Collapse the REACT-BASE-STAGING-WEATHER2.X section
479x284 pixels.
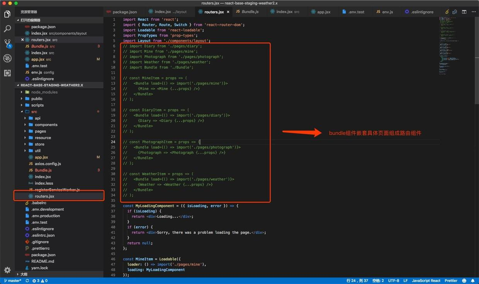coord(59,85)
